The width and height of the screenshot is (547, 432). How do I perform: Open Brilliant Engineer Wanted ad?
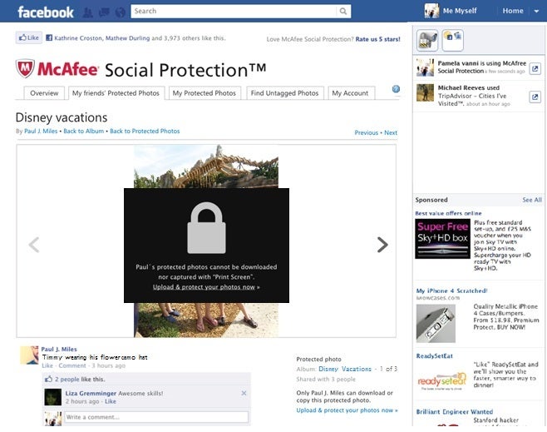(x=455, y=412)
